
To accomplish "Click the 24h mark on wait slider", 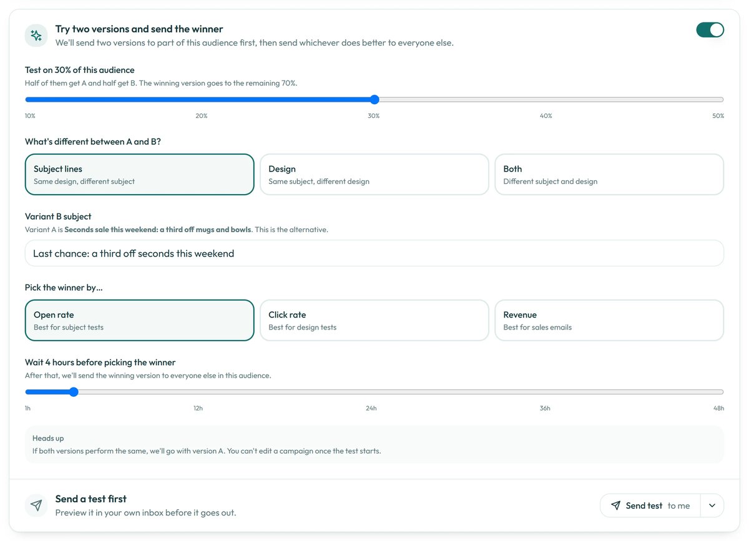I will (371, 408).
